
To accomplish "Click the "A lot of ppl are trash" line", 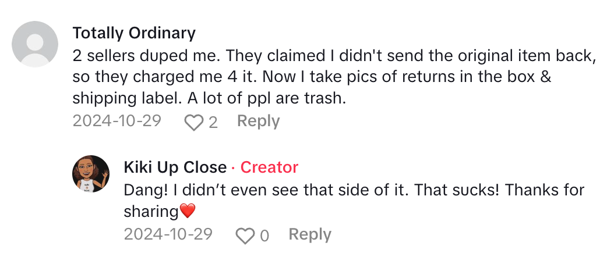I will [x=209, y=99].
